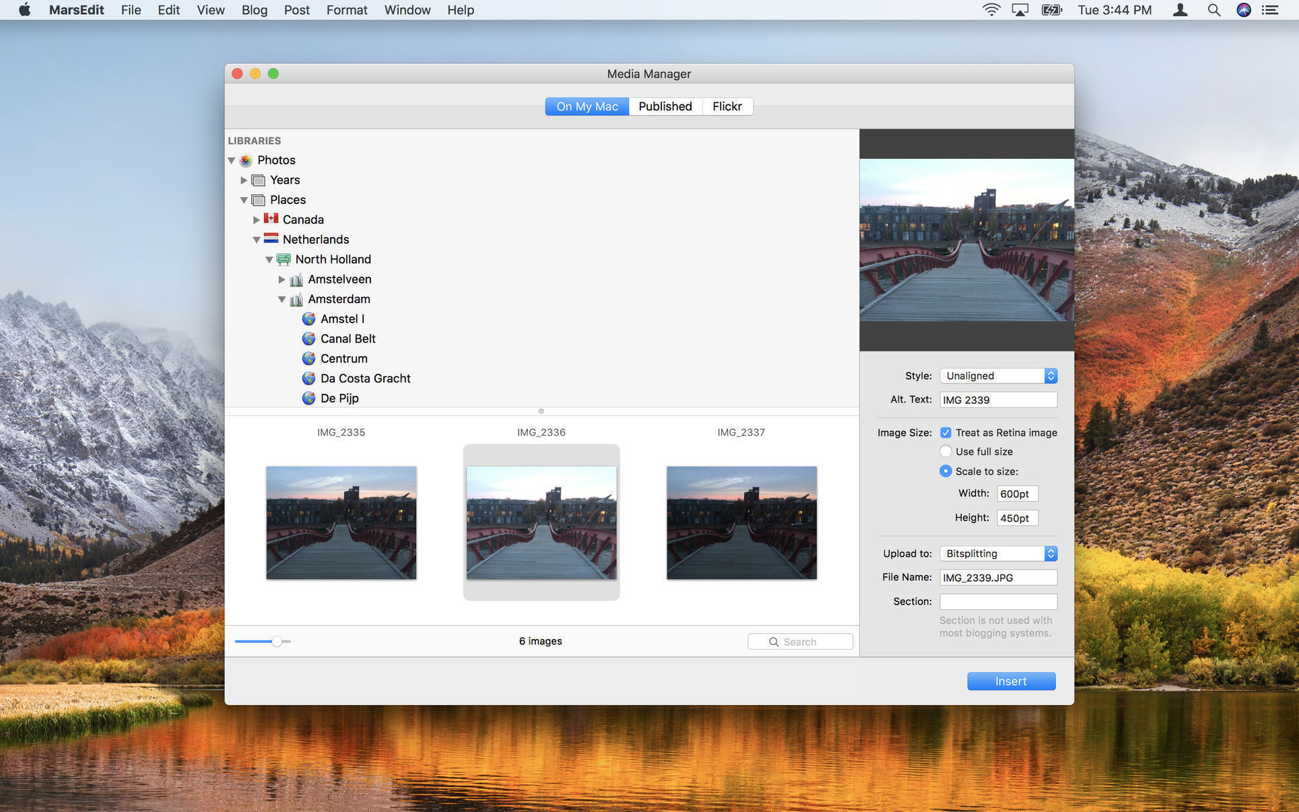Image resolution: width=1299 pixels, height=812 pixels.
Task: Click the Amsterdam city buildings icon
Action: tap(296, 299)
